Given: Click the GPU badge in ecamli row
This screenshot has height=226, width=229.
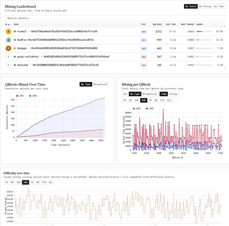Looking at the screenshot, I should pyautogui.click(x=144, y=32).
